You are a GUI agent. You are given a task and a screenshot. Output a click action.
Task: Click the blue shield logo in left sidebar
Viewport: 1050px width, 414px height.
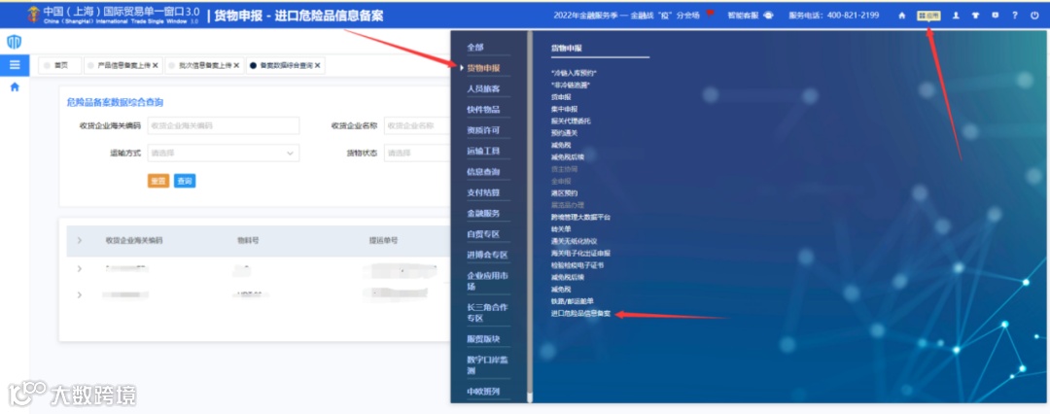14,42
